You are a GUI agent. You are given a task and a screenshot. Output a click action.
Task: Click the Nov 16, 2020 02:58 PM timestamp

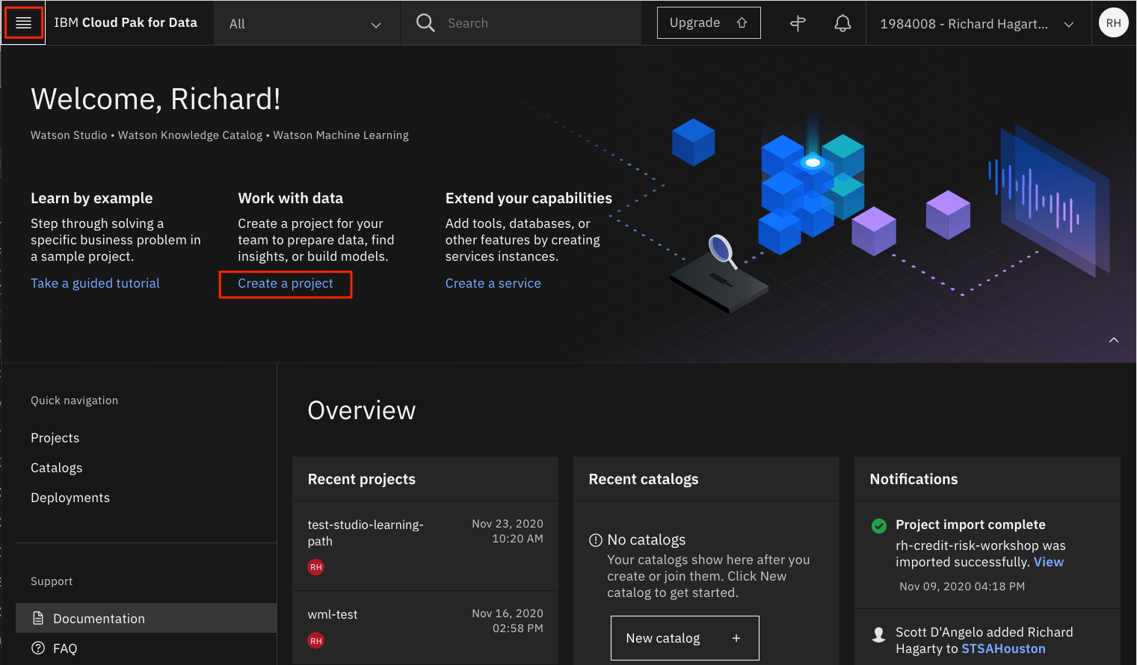coord(508,621)
